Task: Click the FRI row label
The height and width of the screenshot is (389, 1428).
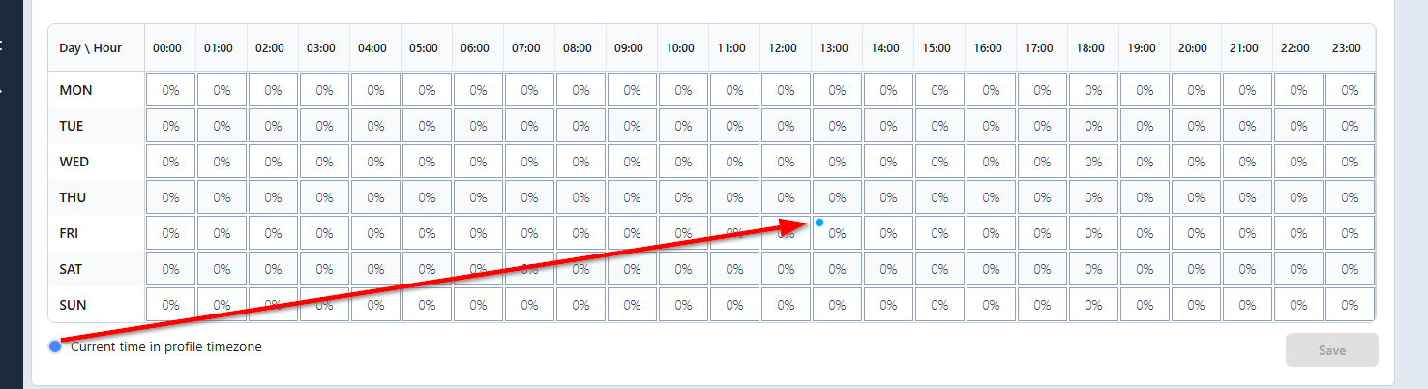Action: (x=70, y=233)
